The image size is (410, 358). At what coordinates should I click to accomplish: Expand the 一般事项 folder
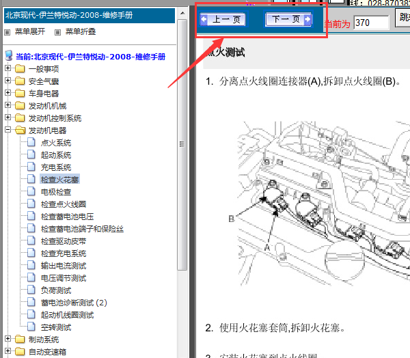(8, 68)
